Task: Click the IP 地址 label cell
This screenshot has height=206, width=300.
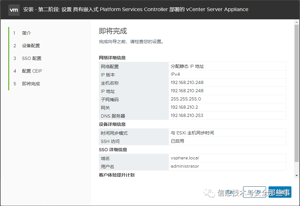Action: pos(134,91)
